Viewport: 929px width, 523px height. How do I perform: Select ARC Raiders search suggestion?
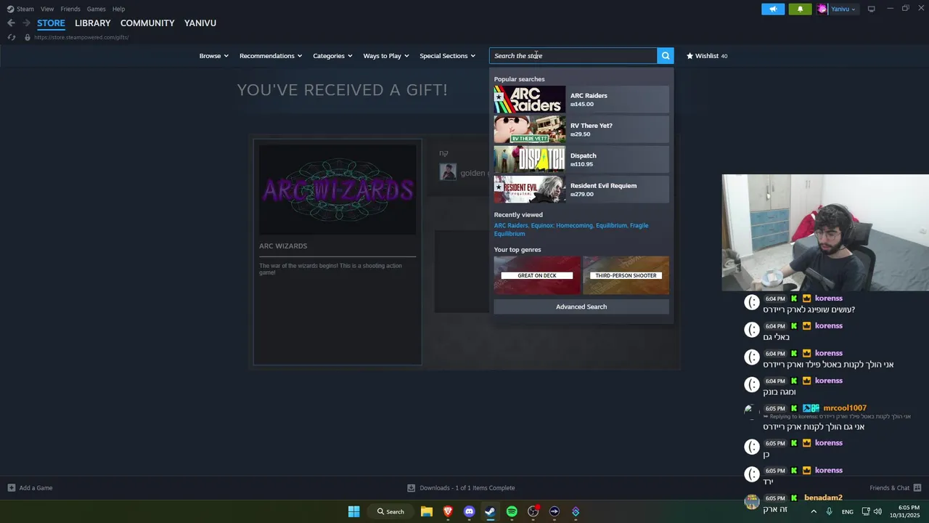581,100
